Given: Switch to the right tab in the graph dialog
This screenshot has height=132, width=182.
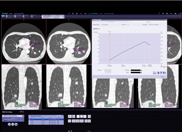Looking at the screenshot, I should [x=148, y=22].
